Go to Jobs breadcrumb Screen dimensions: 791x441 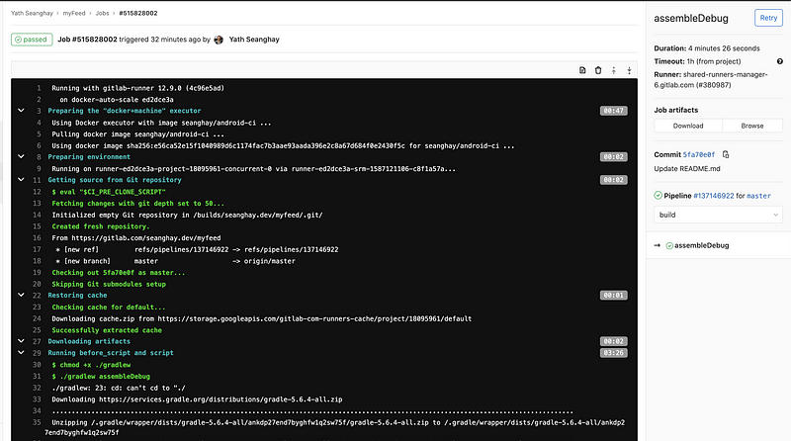103,13
